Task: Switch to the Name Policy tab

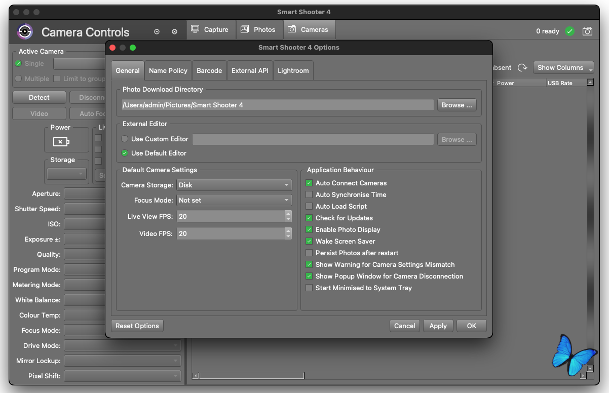Action: [168, 70]
